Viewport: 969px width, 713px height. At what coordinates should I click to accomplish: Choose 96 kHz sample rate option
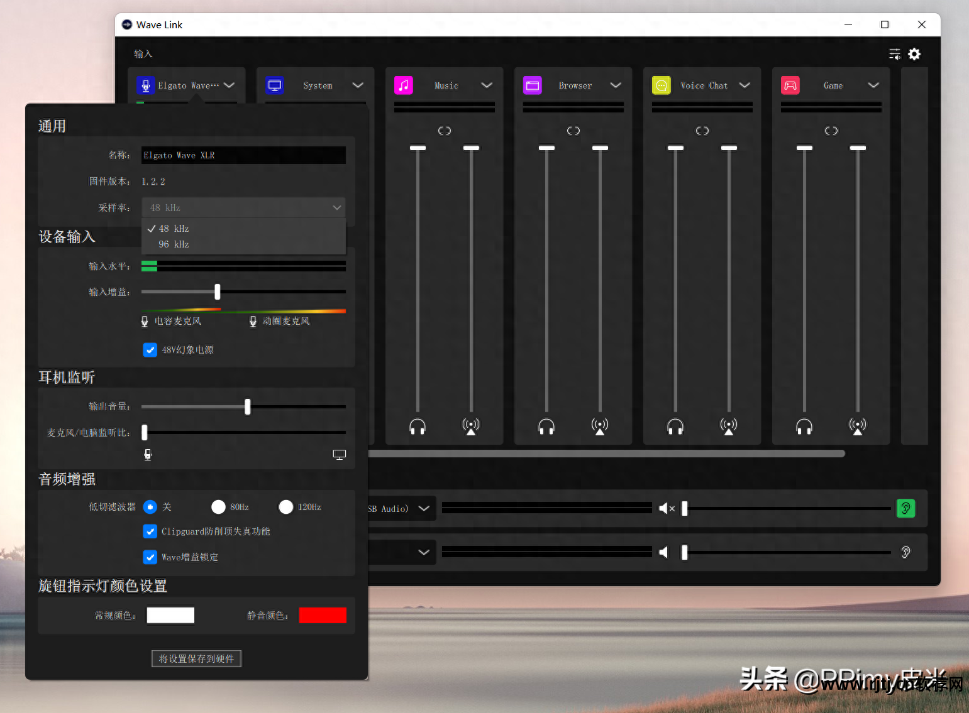point(243,244)
